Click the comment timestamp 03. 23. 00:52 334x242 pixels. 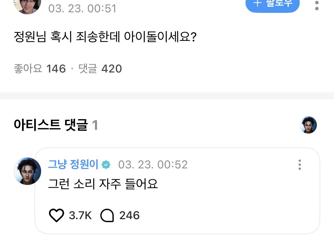click(153, 165)
